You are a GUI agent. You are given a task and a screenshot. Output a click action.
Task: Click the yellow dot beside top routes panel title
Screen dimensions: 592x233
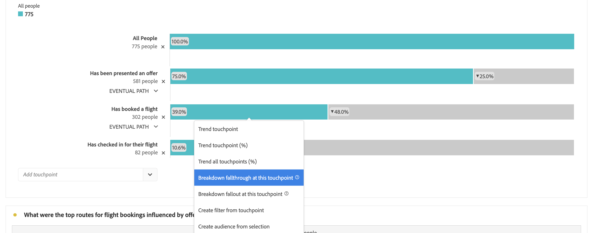(x=15, y=215)
